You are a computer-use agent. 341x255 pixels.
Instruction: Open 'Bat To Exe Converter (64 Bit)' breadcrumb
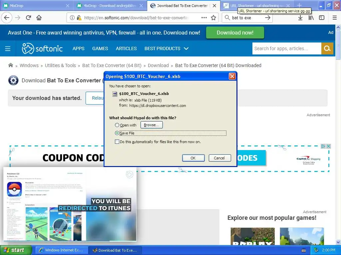[x=112, y=65]
